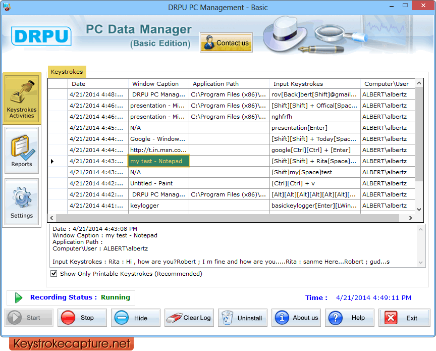Open the Settings gear section

22,202
